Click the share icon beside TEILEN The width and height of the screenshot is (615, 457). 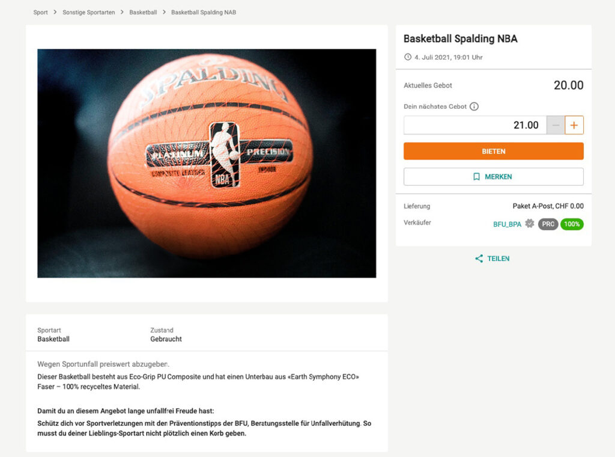tap(479, 259)
